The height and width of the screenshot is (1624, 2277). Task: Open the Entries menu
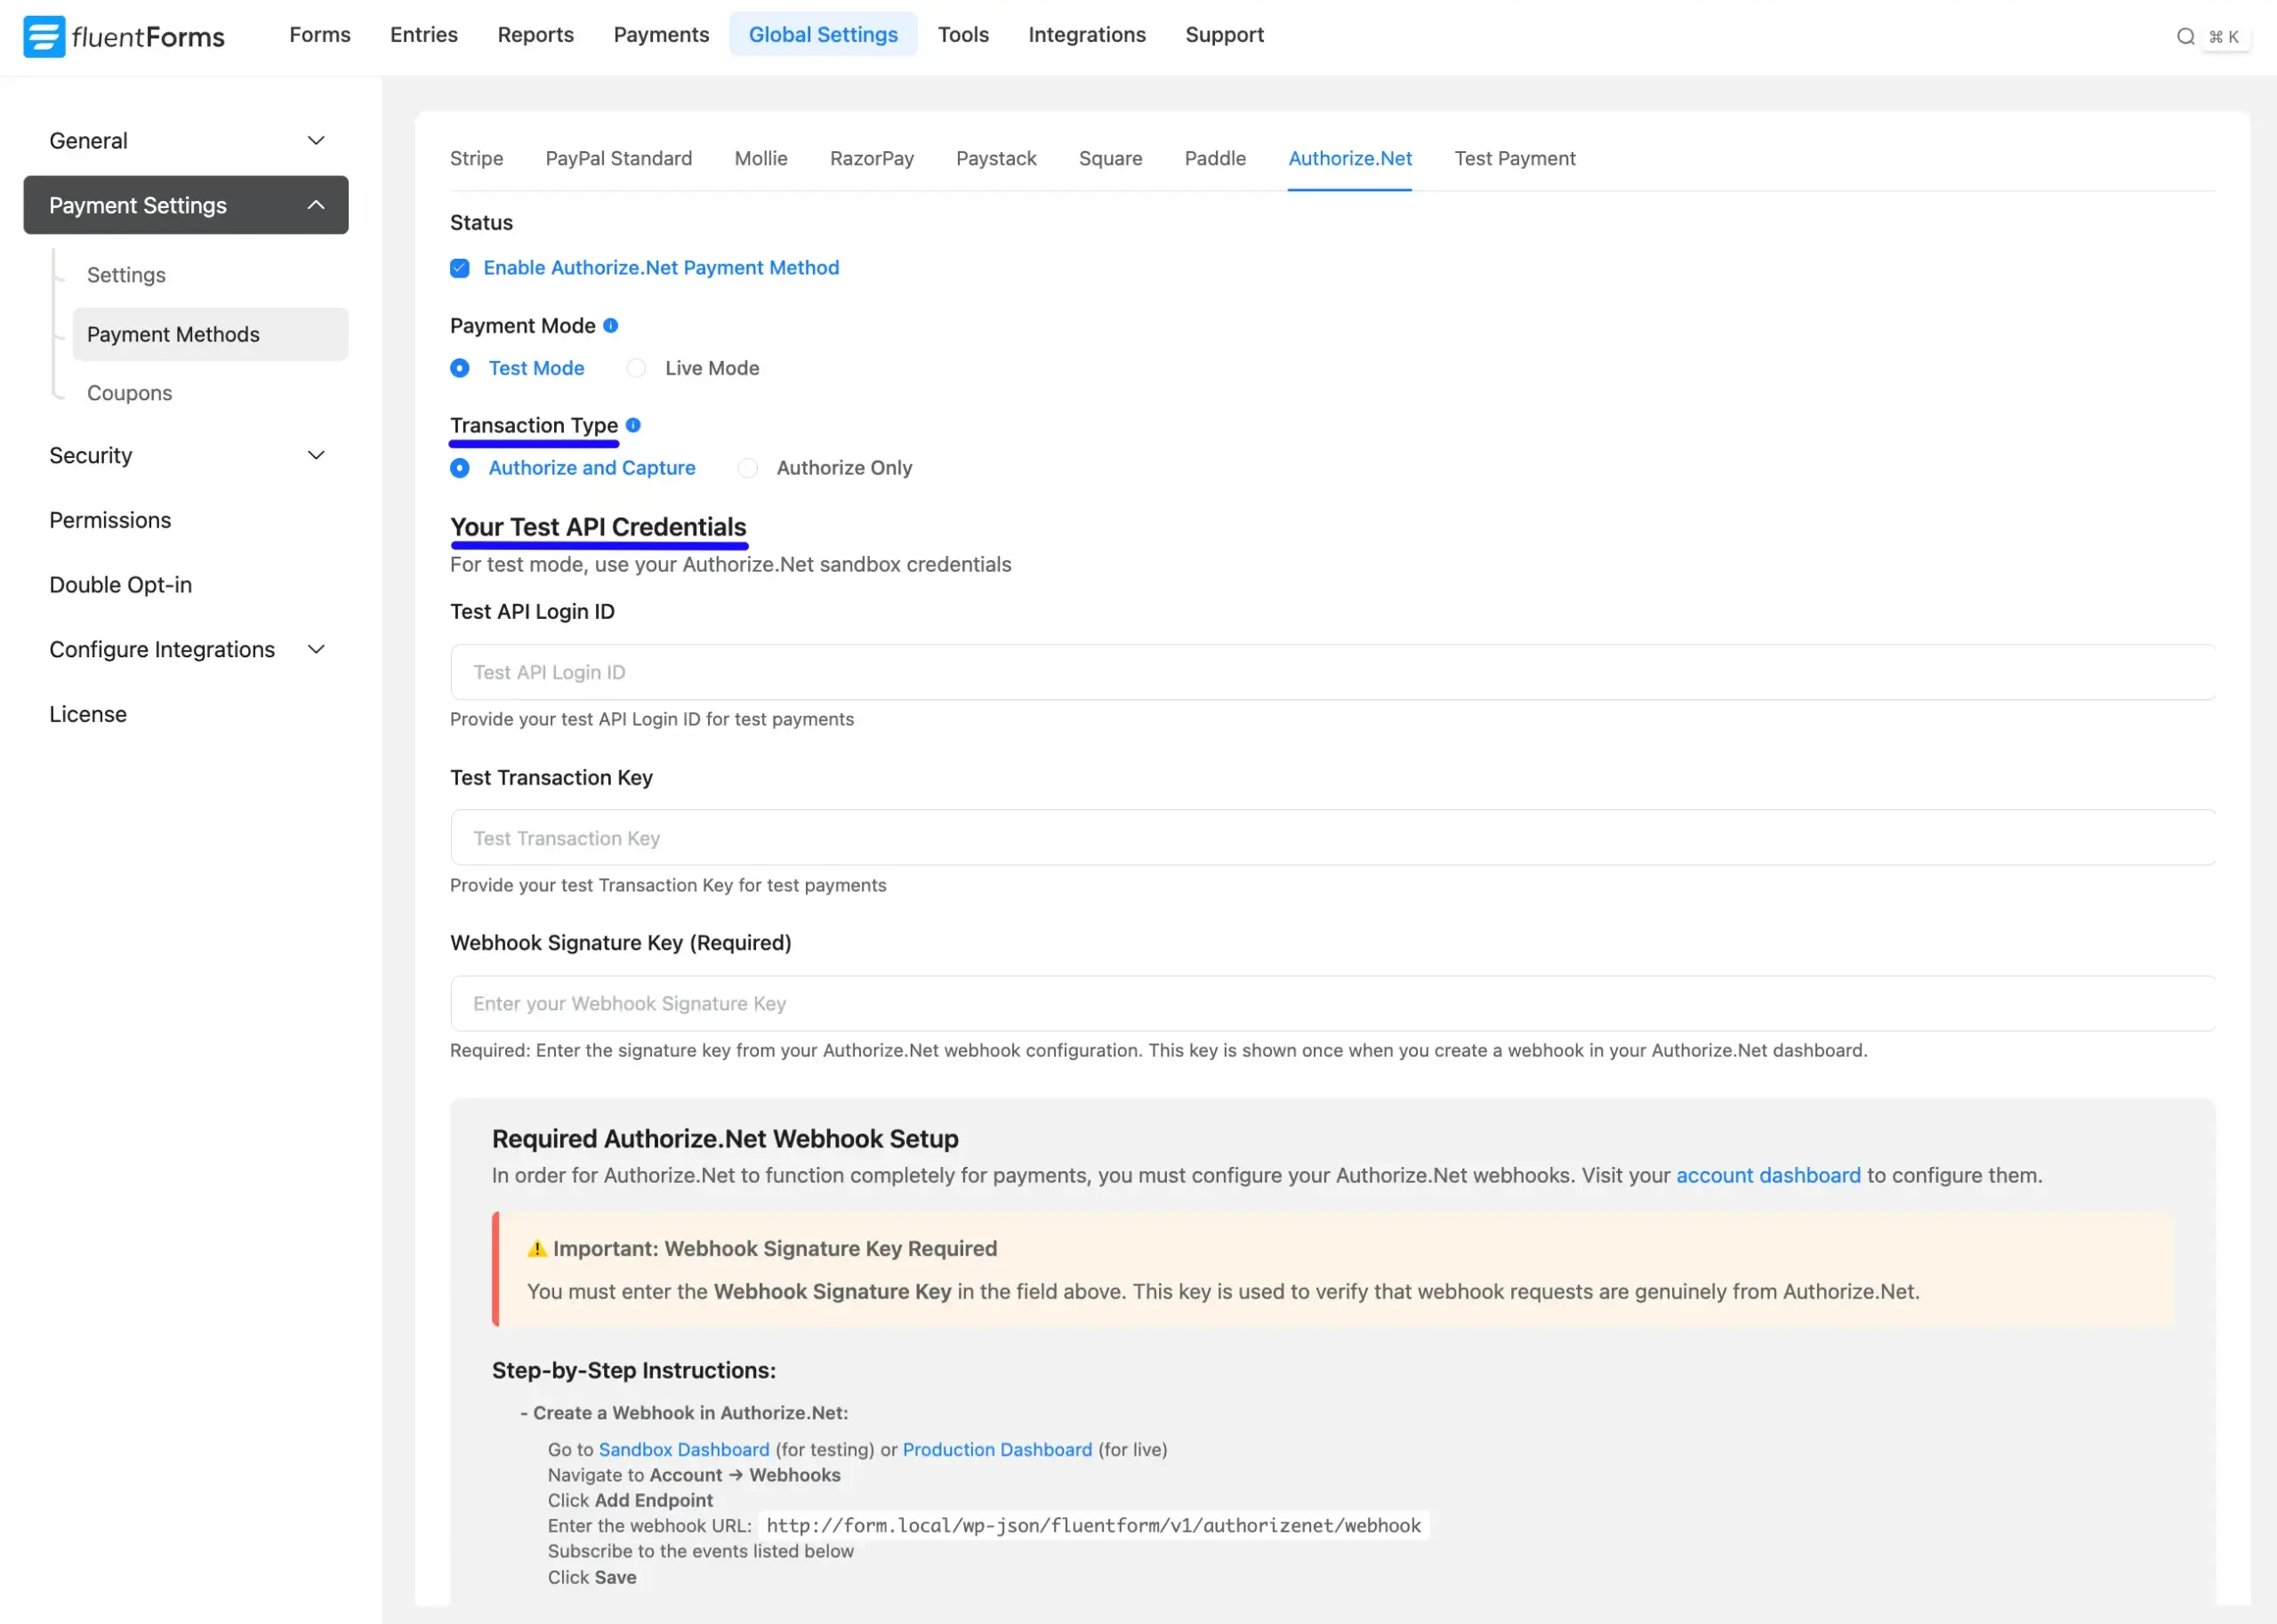(424, 35)
